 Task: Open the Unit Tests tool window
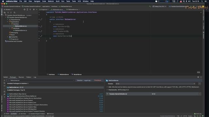(x=22, y=114)
